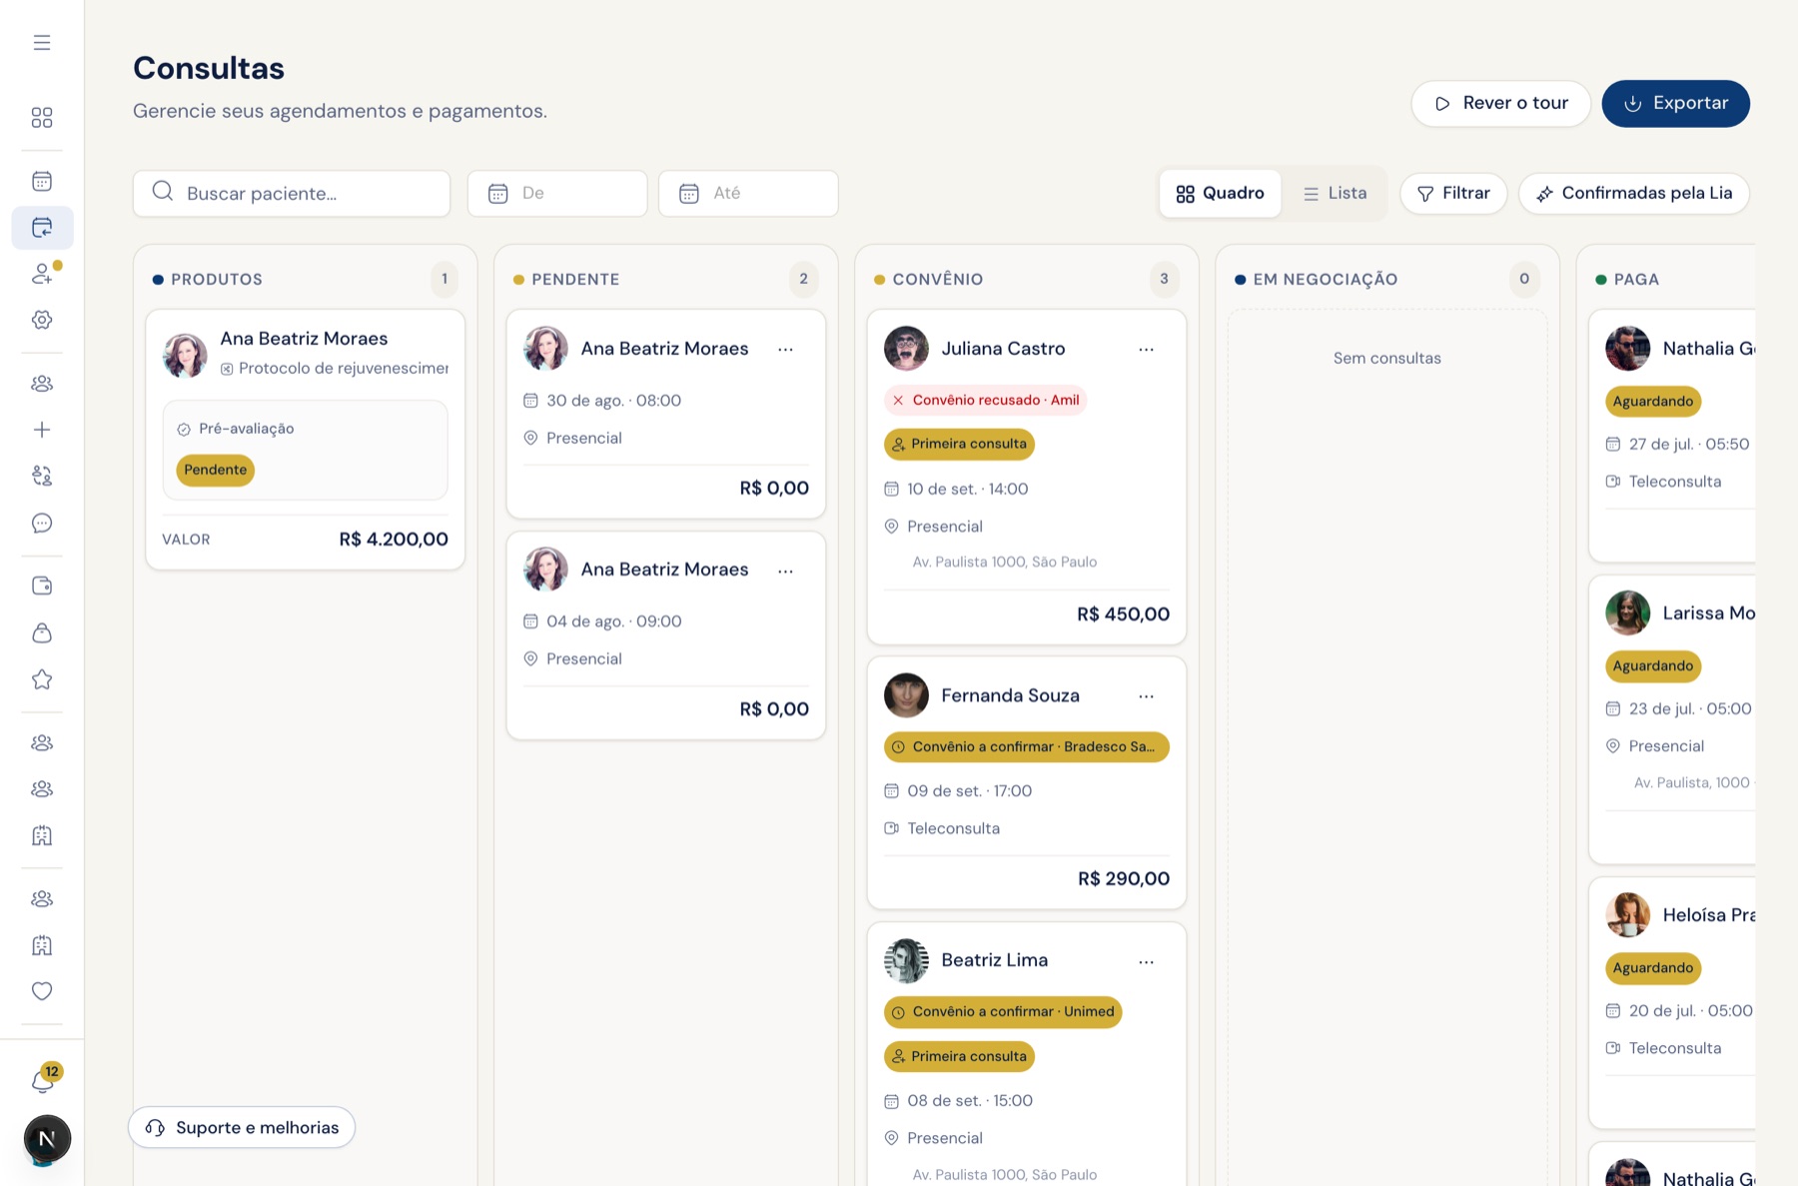Viewport: 1798px width, 1186px height.
Task: Click the add-person icon with yellow dot
Action: click(x=42, y=273)
